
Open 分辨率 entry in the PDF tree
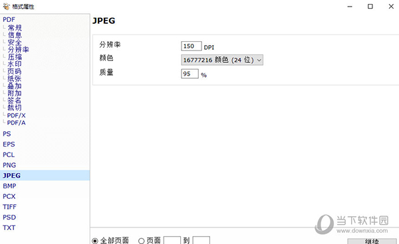click(x=18, y=50)
